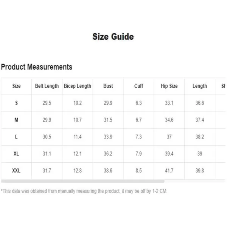Click the S bust value 29.9
The height and width of the screenshot is (227, 227).
pos(108,103)
